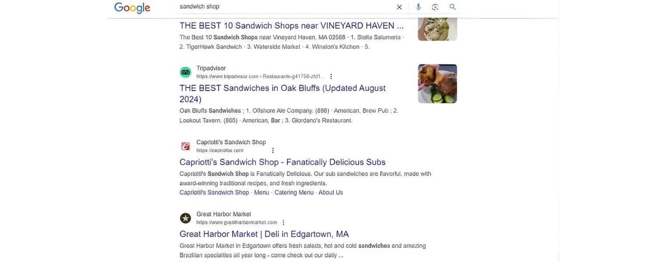
Task: Open Capriotti's Menu sitelink
Action: (x=262, y=193)
